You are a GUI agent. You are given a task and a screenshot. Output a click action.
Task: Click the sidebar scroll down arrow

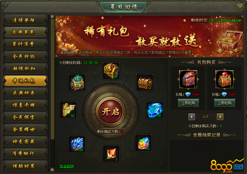[52, 169]
